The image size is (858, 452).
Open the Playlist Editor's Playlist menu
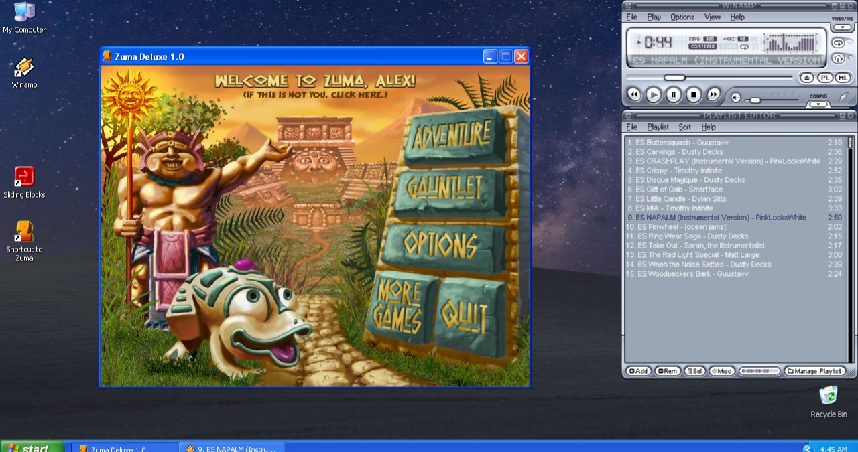pyautogui.click(x=658, y=127)
